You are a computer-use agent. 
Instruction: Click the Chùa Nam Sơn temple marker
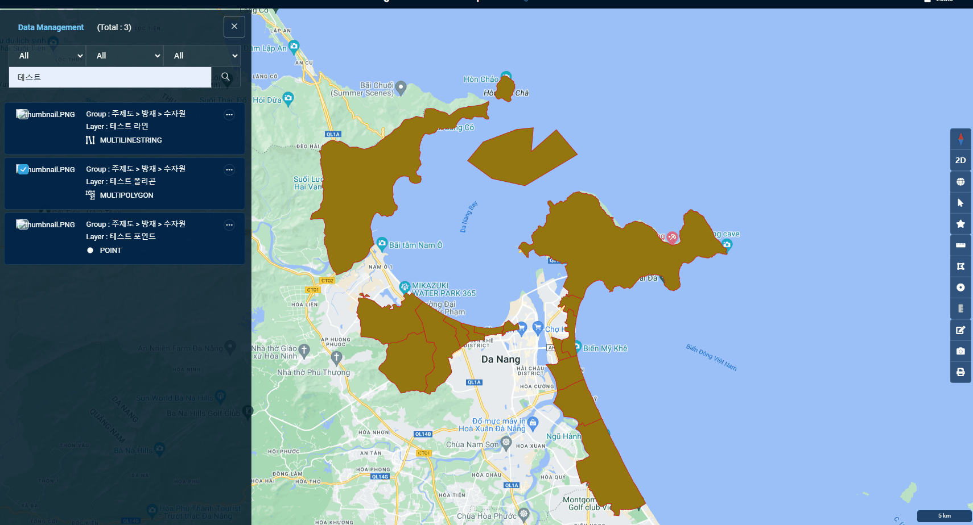(x=506, y=443)
